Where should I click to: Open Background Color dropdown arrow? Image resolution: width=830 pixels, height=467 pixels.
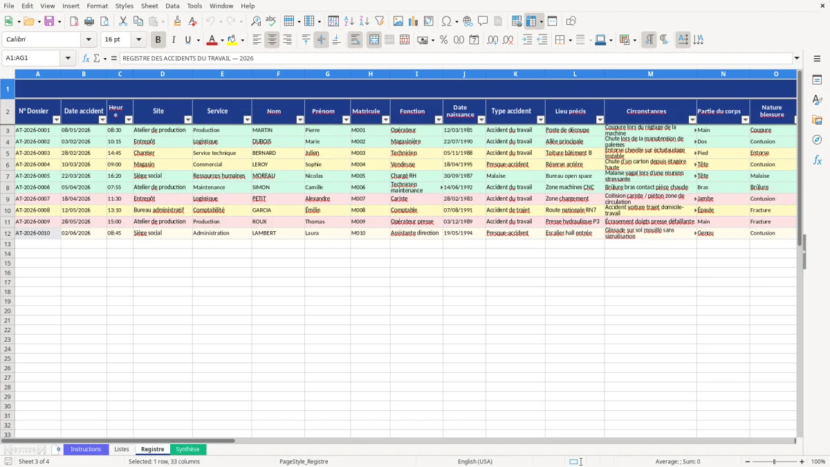click(242, 40)
